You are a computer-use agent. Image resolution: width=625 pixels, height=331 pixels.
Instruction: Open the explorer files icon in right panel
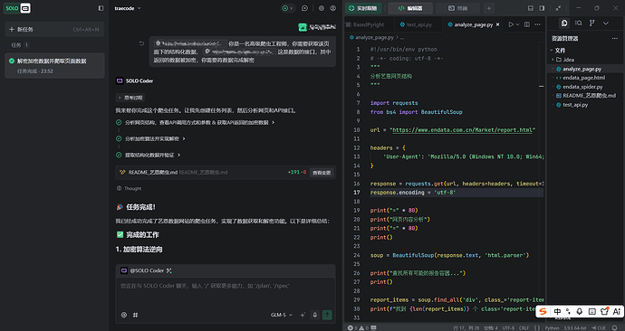click(x=564, y=24)
